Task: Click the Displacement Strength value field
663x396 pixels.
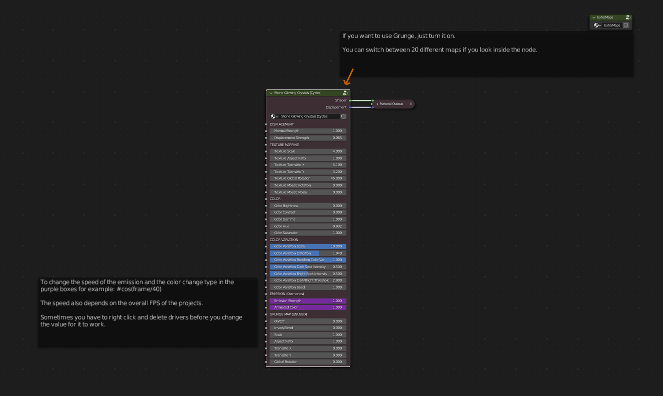Action: point(308,138)
